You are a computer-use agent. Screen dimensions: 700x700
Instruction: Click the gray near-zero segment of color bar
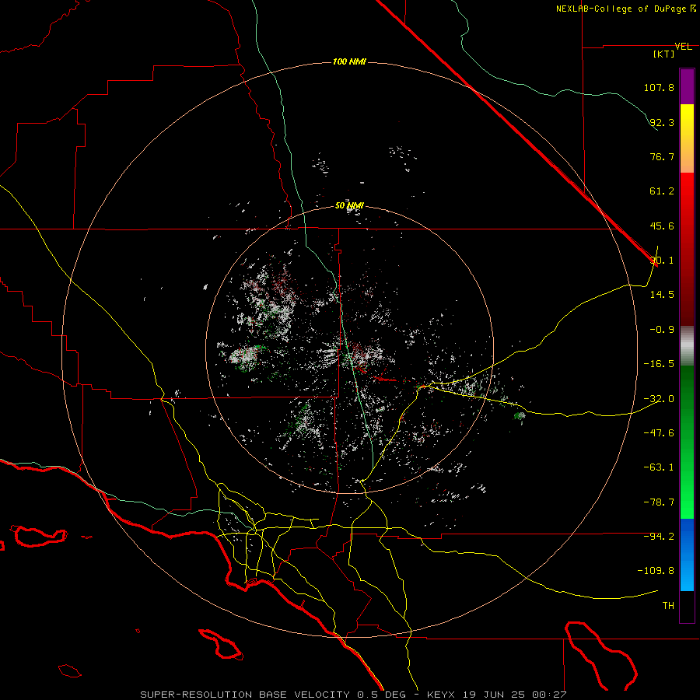[x=687, y=346]
